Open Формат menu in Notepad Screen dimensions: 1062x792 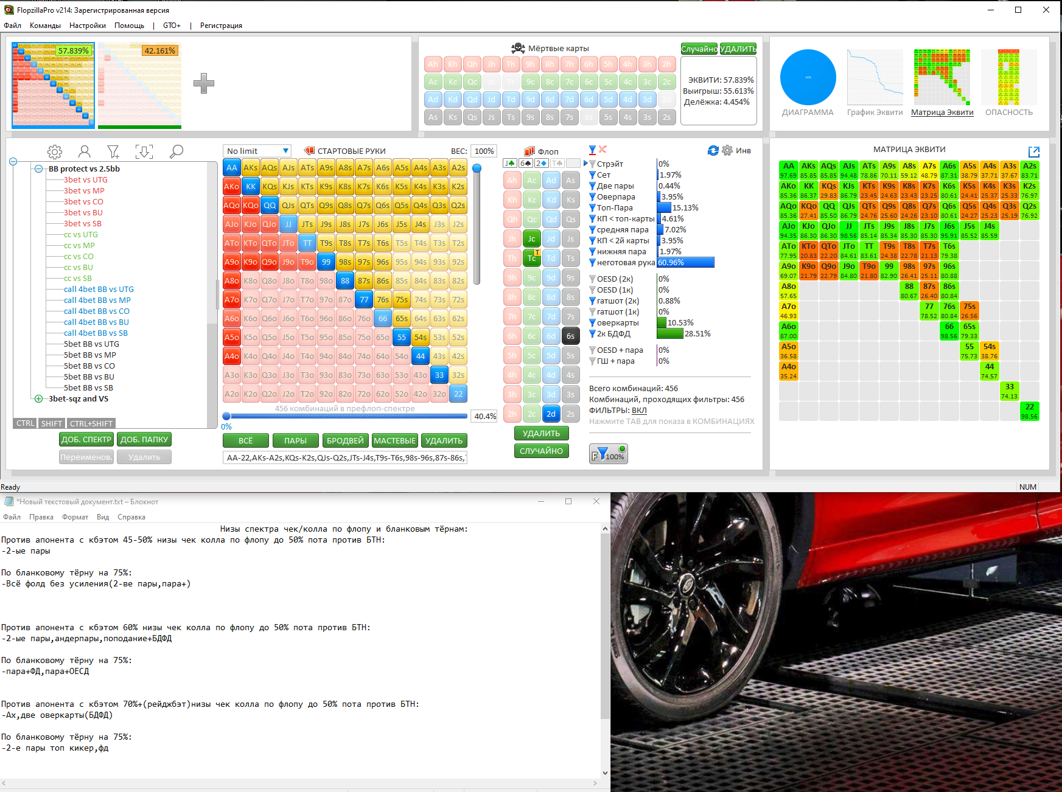tap(75, 517)
